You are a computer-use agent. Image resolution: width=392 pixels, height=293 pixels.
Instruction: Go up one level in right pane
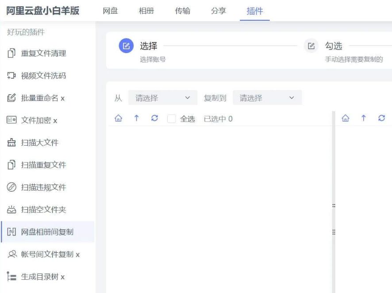364,118
